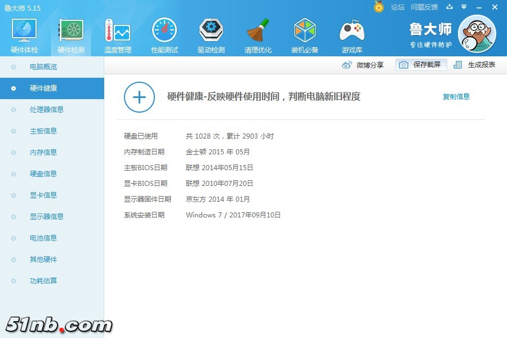Click the 复制信息 link
Screen dimensions: 507x338
[x=456, y=97]
